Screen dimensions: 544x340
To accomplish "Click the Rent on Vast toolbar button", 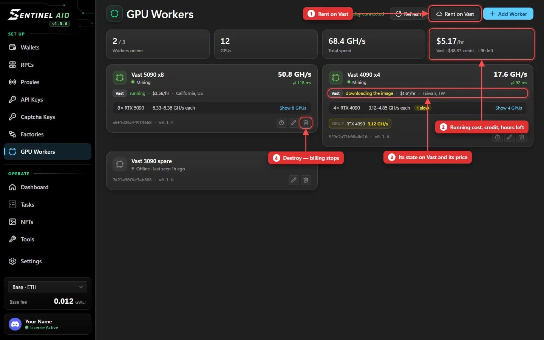I will click(x=455, y=14).
